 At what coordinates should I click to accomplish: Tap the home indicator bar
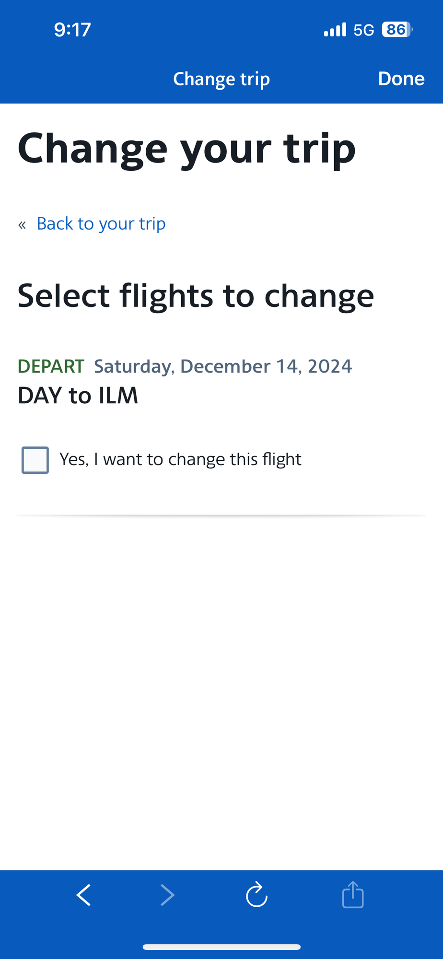221,947
